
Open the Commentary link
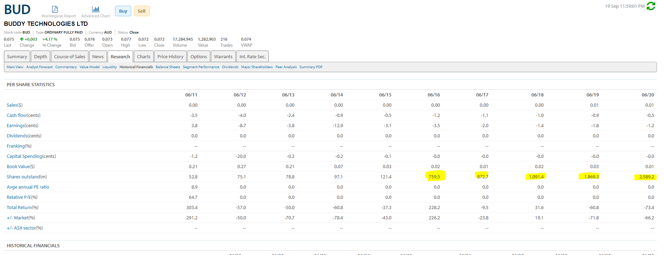(x=66, y=67)
